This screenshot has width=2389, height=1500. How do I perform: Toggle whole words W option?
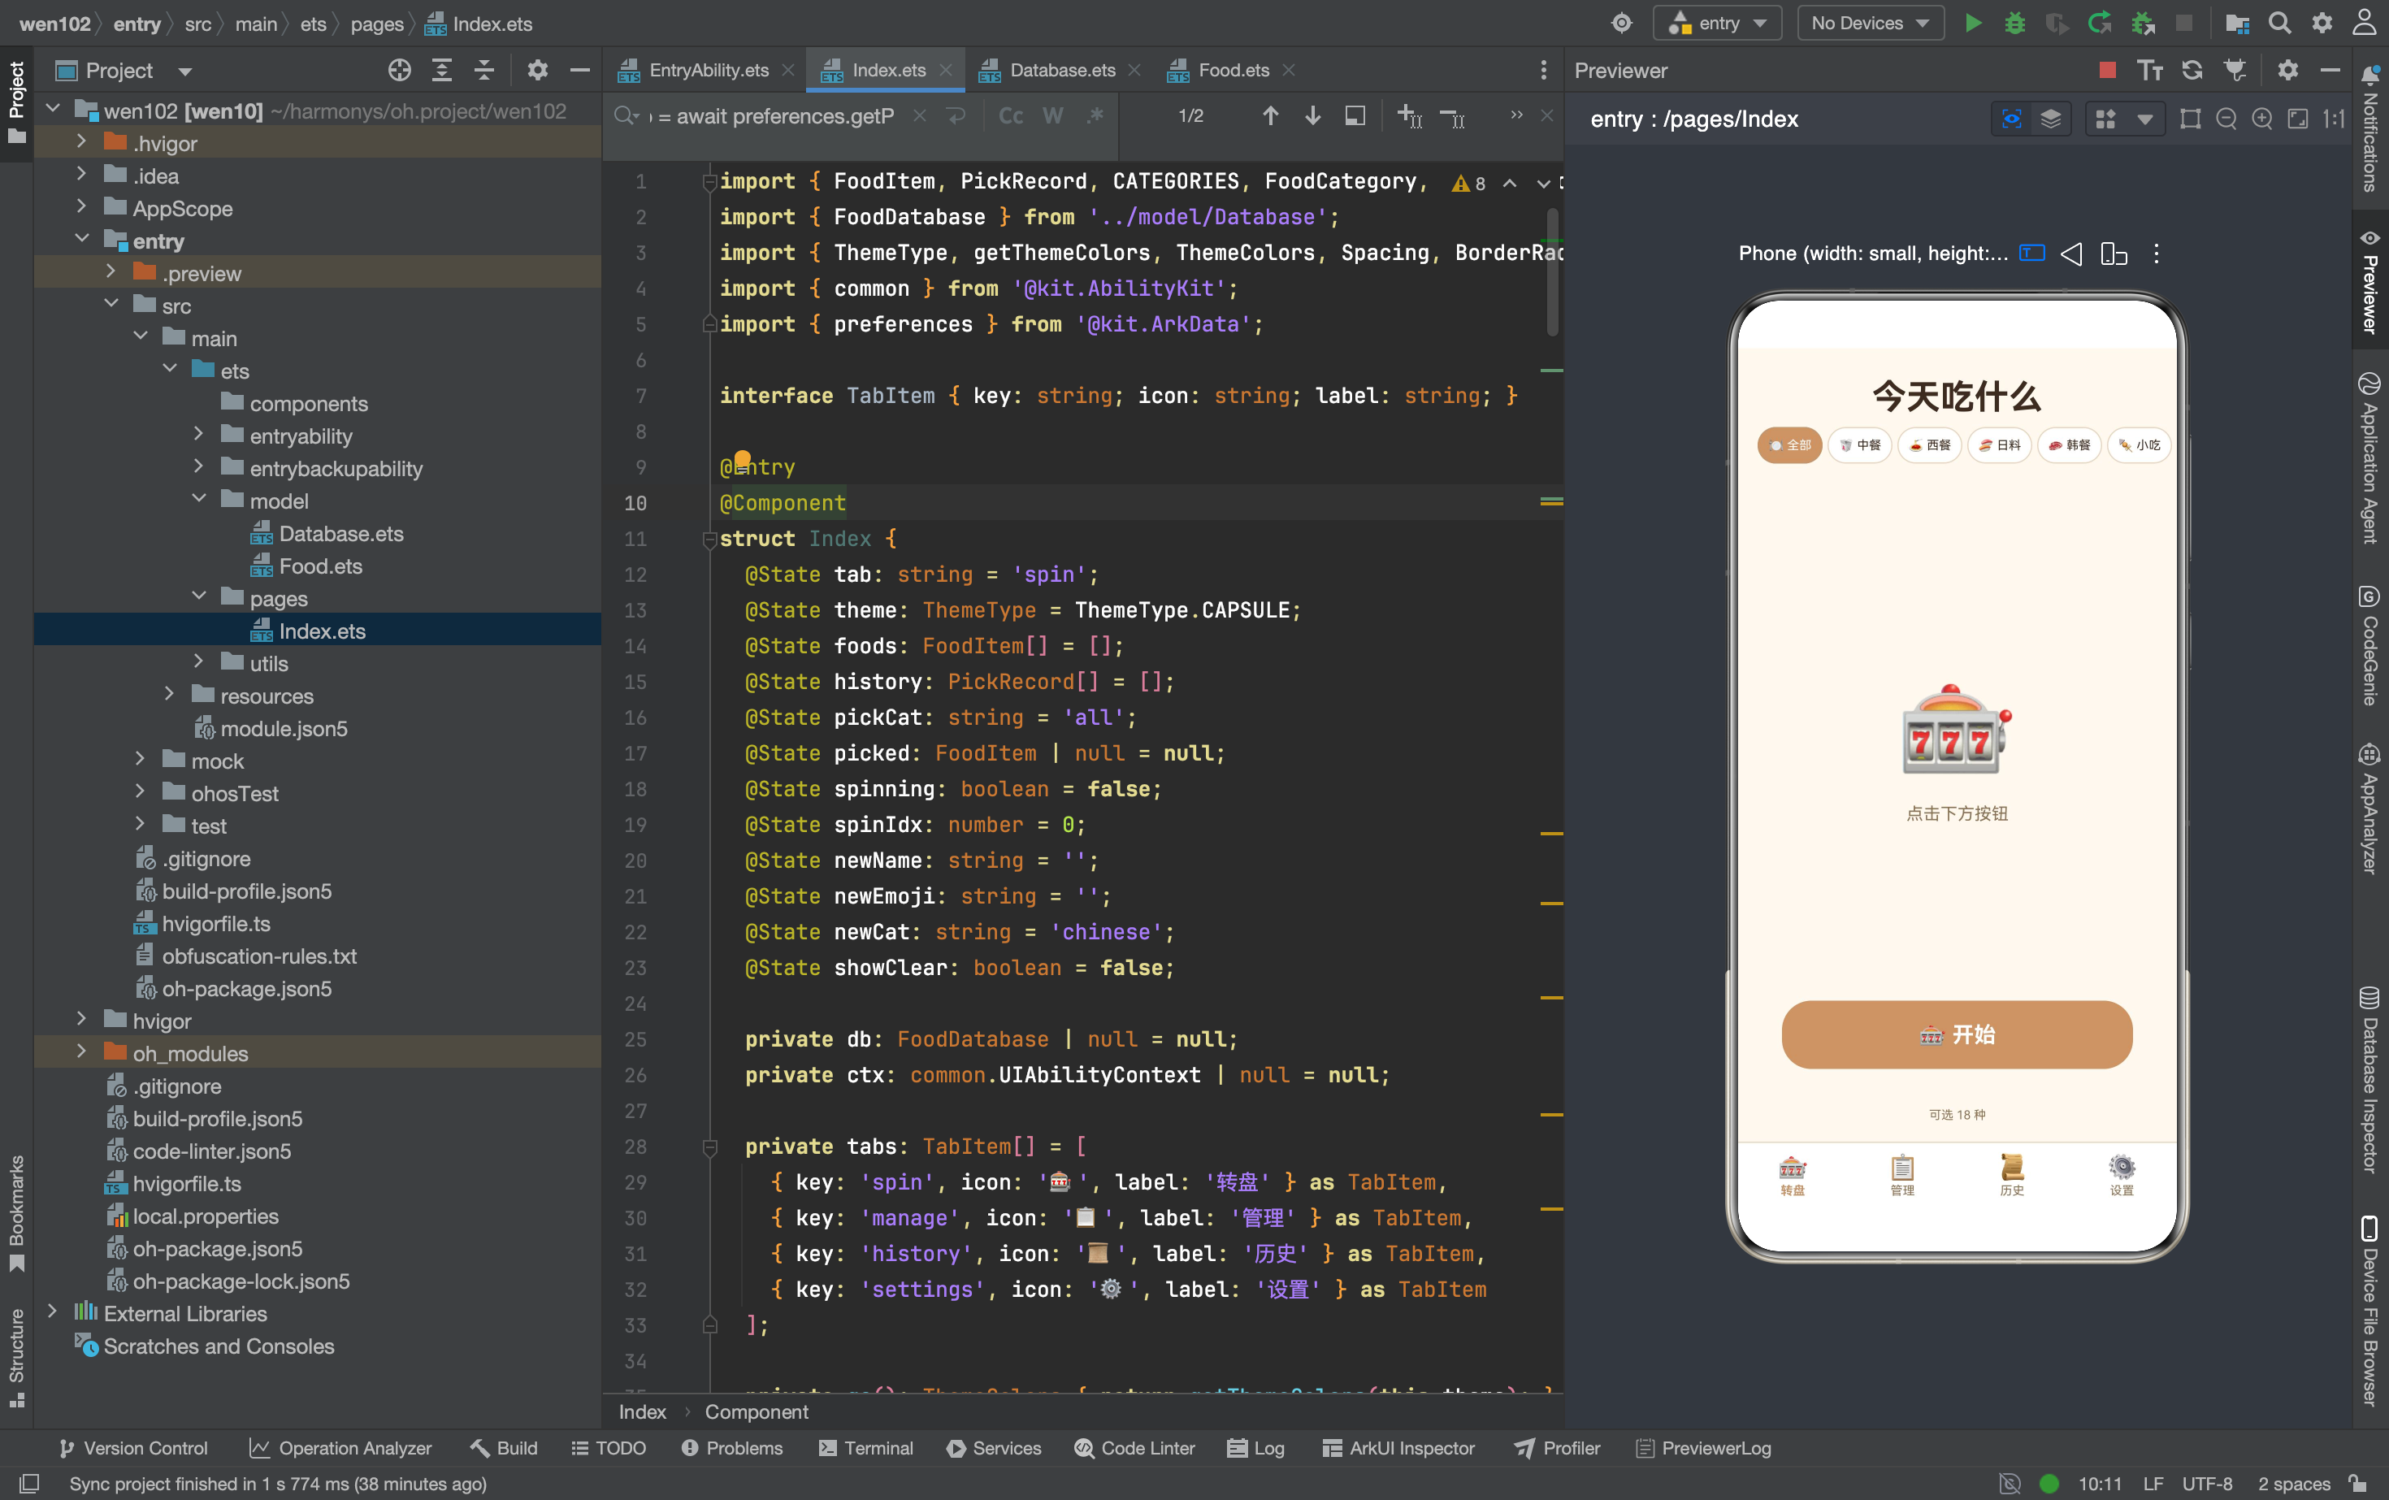click(1052, 116)
